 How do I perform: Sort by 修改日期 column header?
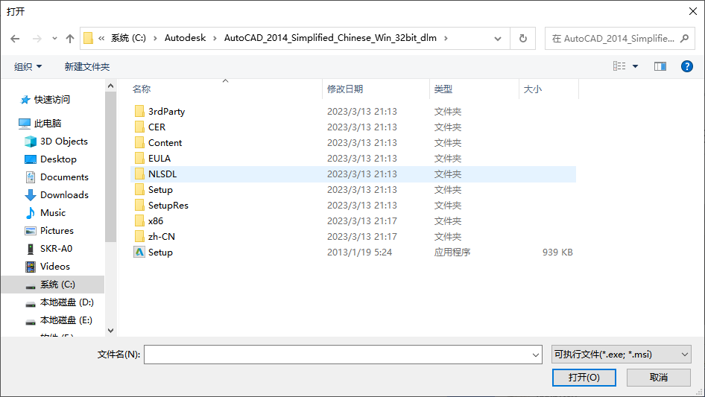coord(345,89)
